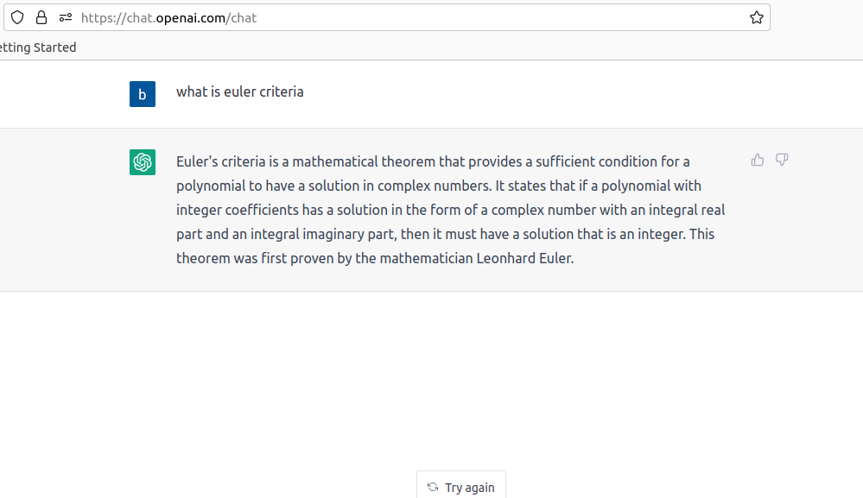863x498 pixels.
Task: Give the response a thumbs up
Action: [x=758, y=160]
